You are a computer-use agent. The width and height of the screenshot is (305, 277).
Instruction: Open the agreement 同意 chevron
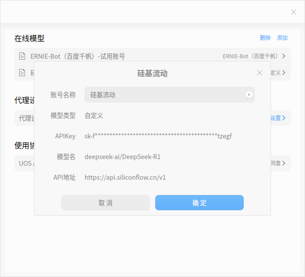(284, 163)
